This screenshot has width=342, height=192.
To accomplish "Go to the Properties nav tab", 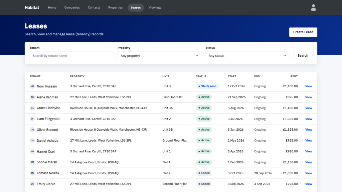I will click(x=115, y=7).
